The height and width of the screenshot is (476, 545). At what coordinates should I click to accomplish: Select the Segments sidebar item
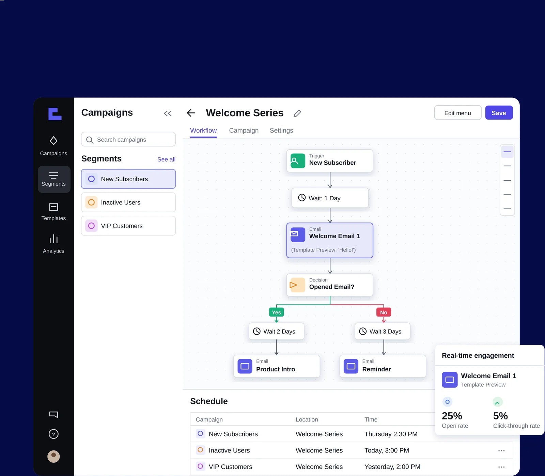click(x=54, y=179)
